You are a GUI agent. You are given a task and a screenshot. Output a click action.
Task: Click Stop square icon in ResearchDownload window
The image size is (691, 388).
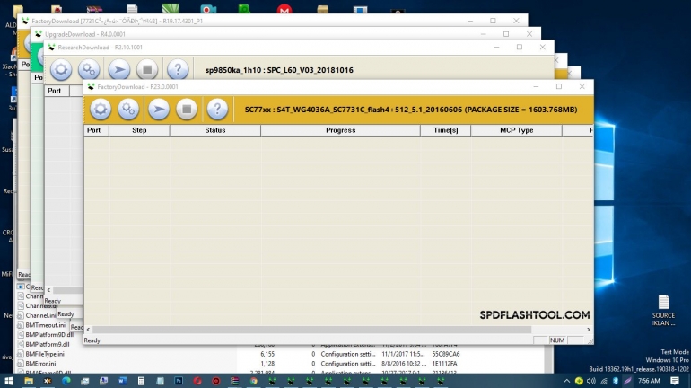click(147, 70)
